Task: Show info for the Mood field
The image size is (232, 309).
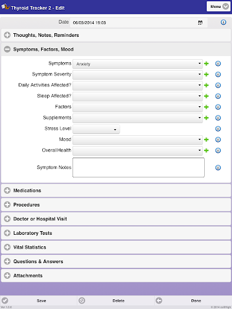Action: pyautogui.click(x=218, y=139)
